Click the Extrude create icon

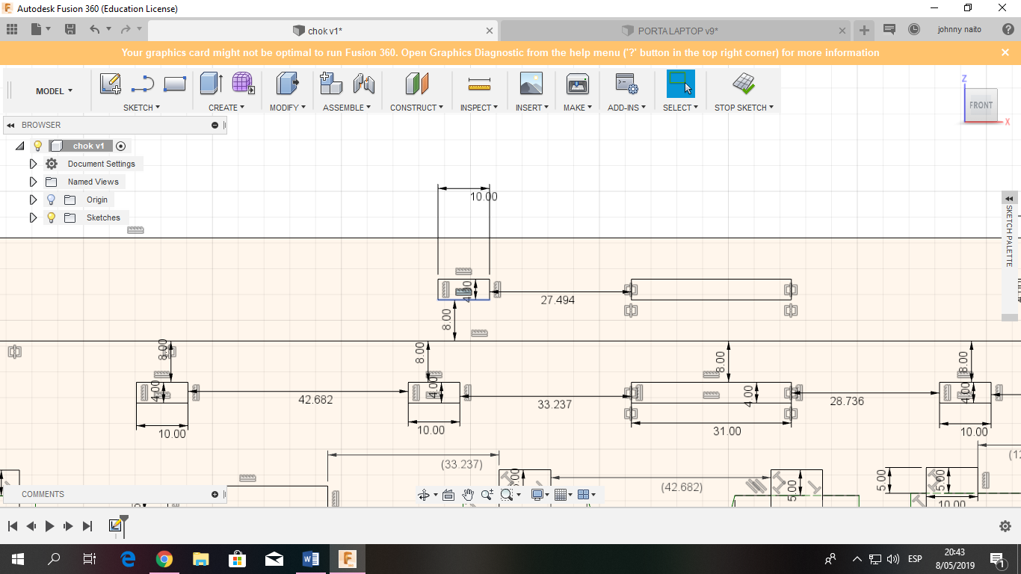[x=212, y=84]
